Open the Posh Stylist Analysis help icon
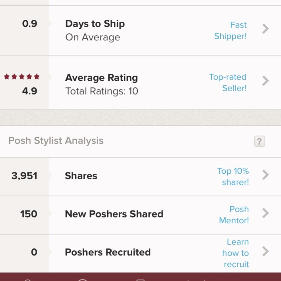 [x=259, y=141]
